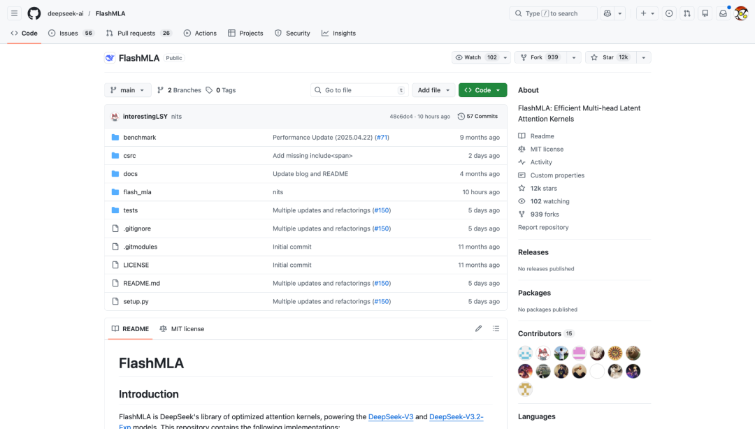Open the star lists dropdown arrow
This screenshot has width=755, height=429.
coord(643,57)
